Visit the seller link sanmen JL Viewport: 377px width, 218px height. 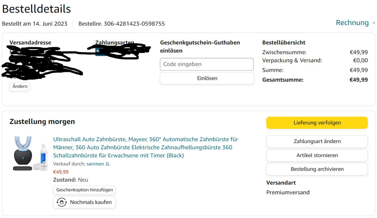pos(98,164)
